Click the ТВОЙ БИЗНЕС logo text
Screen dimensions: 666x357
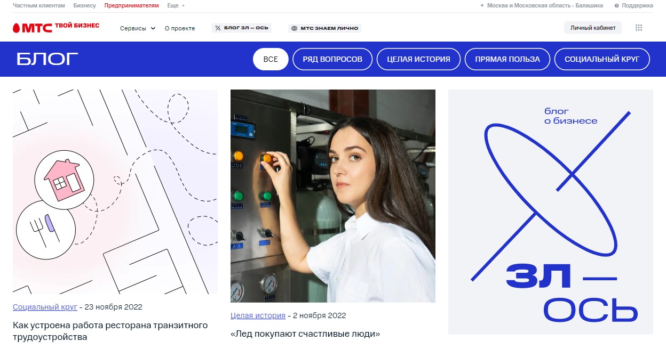point(77,26)
